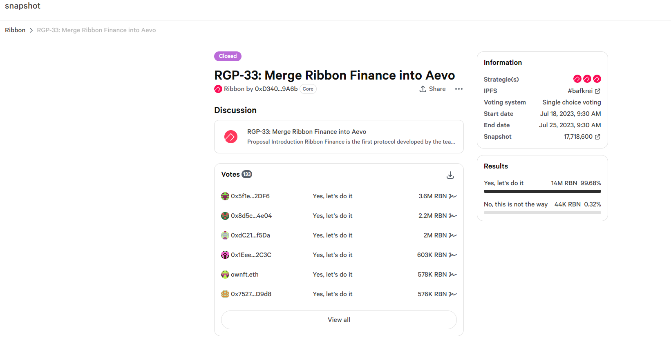Click signature icon for ownft.eth vote
The height and width of the screenshot is (337, 671).
click(453, 275)
